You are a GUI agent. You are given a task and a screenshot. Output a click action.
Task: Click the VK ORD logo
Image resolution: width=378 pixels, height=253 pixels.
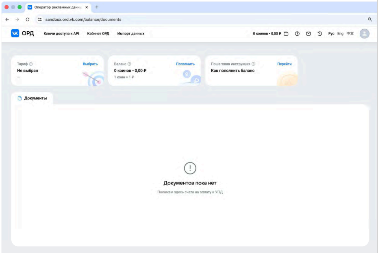(22, 33)
